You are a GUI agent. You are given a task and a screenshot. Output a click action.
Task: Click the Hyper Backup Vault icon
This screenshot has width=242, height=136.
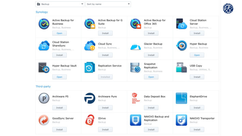click(44, 68)
